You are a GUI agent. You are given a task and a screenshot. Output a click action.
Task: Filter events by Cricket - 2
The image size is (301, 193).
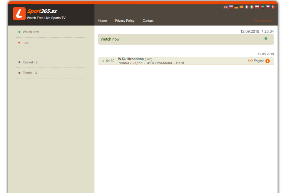(x=30, y=62)
